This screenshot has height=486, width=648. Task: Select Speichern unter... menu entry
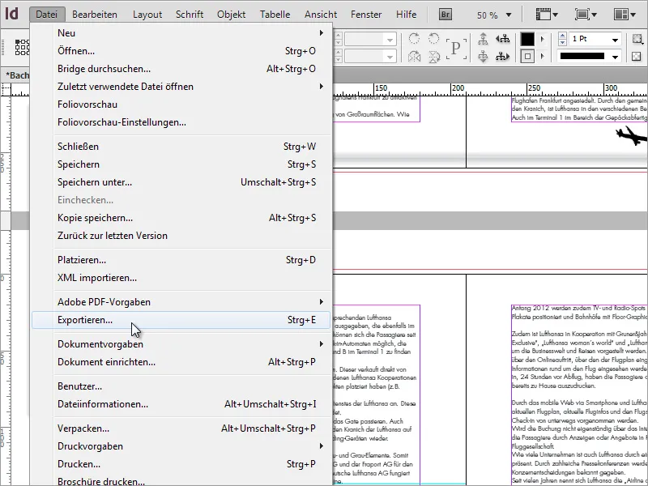point(95,182)
